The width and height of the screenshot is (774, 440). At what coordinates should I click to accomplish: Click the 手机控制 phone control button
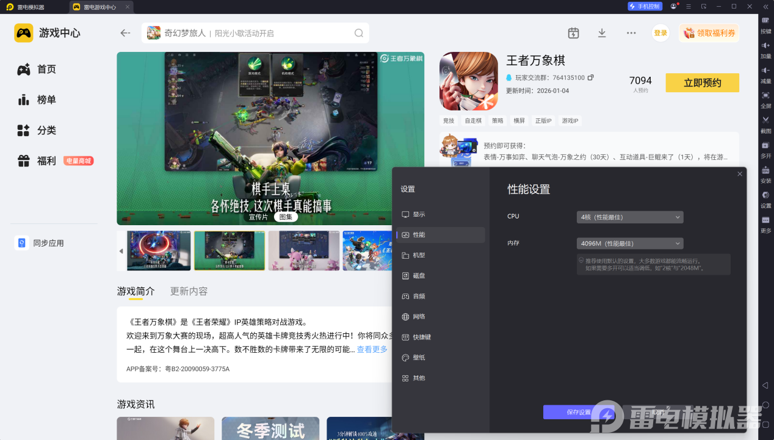645,6
